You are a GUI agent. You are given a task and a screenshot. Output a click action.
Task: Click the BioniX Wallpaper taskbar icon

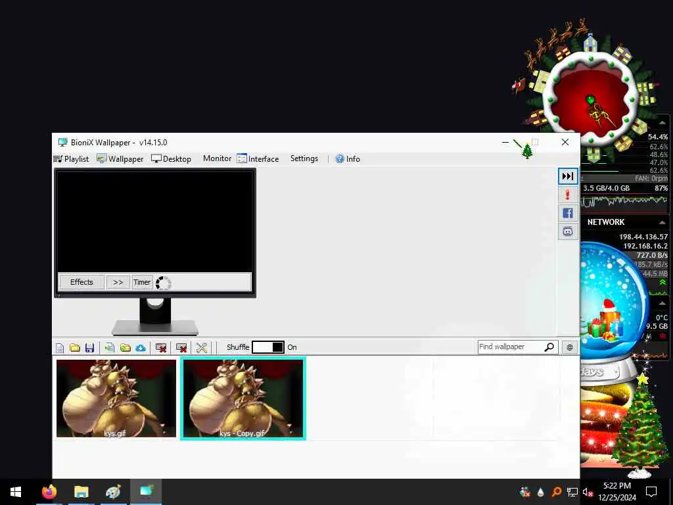146,491
